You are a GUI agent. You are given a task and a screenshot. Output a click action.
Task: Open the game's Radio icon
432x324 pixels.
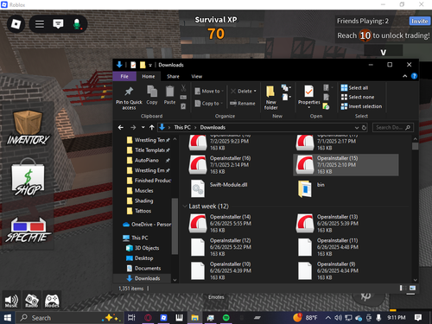[x=31, y=301]
